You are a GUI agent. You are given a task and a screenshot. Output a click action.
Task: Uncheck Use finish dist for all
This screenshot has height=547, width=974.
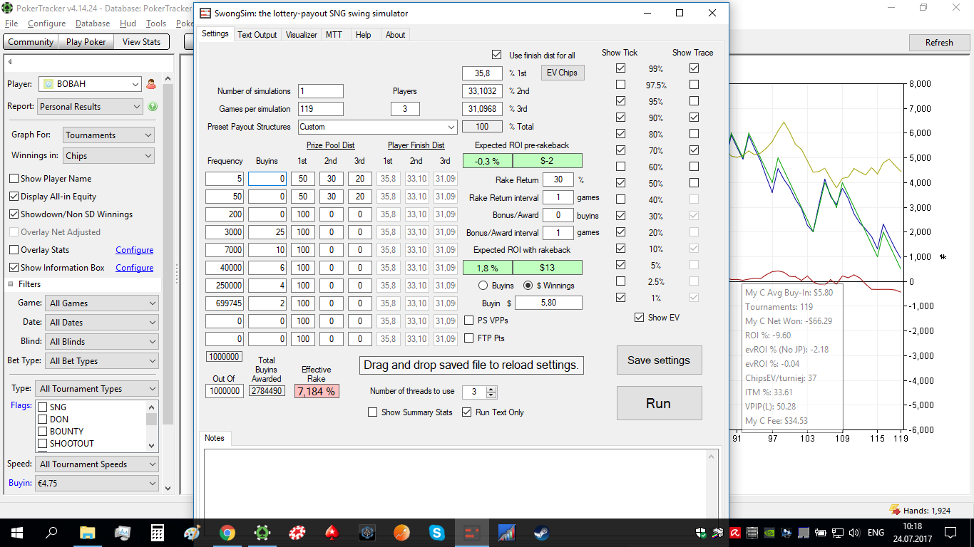click(x=497, y=55)
